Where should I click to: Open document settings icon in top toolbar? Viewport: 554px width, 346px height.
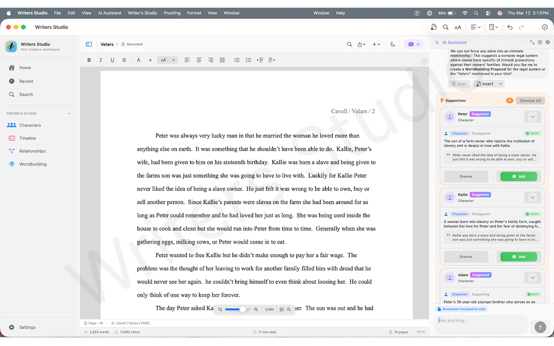(434, 27)
